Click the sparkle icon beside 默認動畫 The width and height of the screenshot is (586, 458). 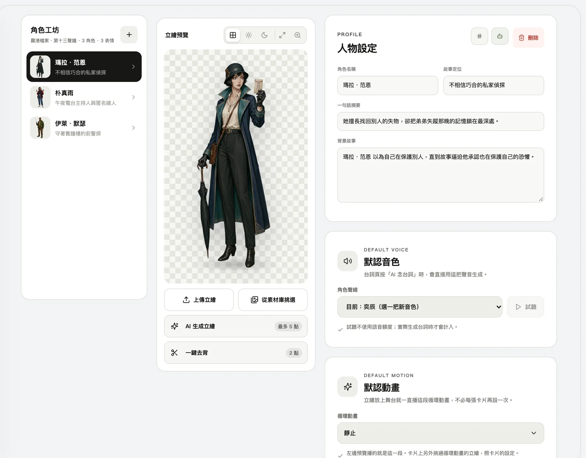click(x=348, y=387)
